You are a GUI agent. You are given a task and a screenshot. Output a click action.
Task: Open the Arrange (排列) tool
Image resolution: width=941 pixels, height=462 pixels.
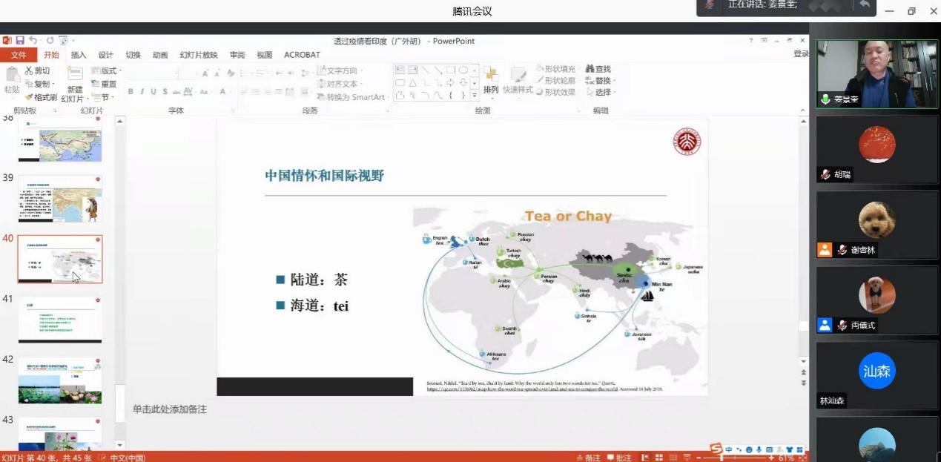(491, 80)
